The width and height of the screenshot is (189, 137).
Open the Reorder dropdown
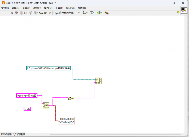[100, 13]
